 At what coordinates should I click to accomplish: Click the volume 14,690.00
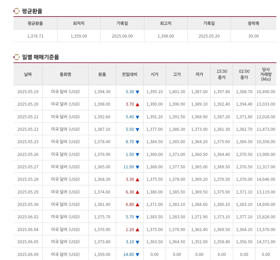(x=266, y=204)
